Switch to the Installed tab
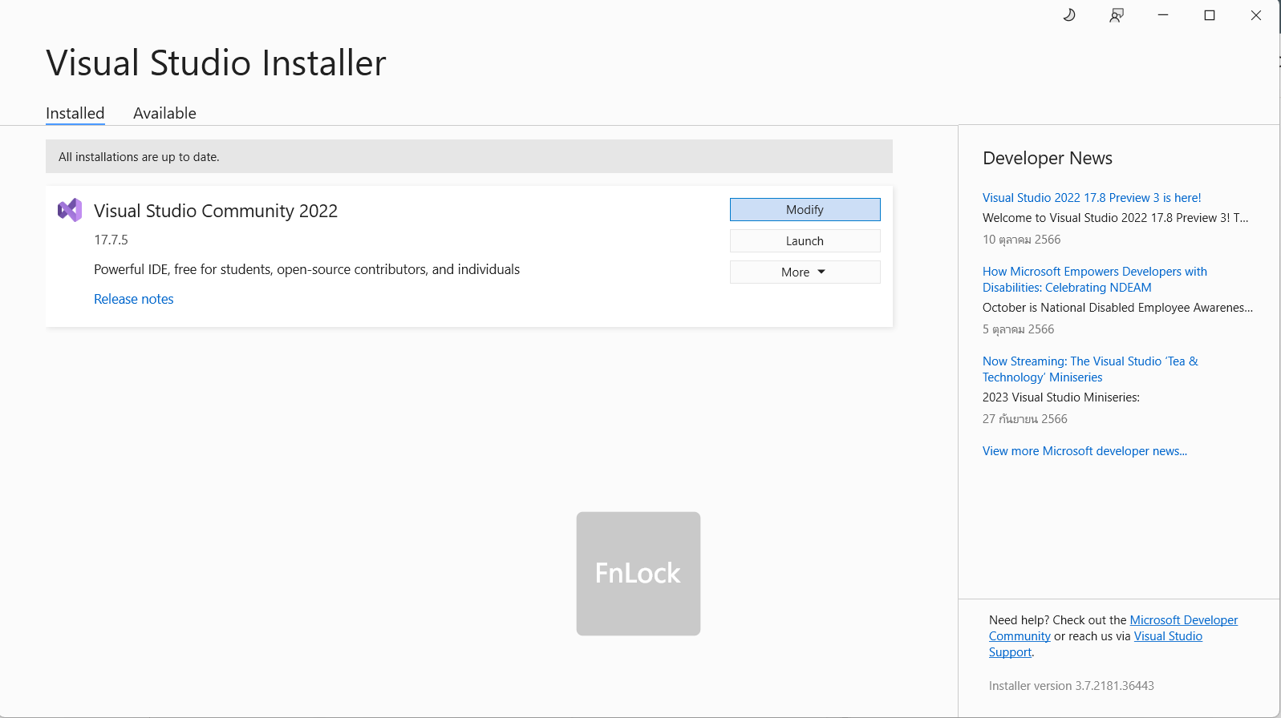The width and height of the screenshot is (1281, 718). pyautogui.click(x=75, y=113)
